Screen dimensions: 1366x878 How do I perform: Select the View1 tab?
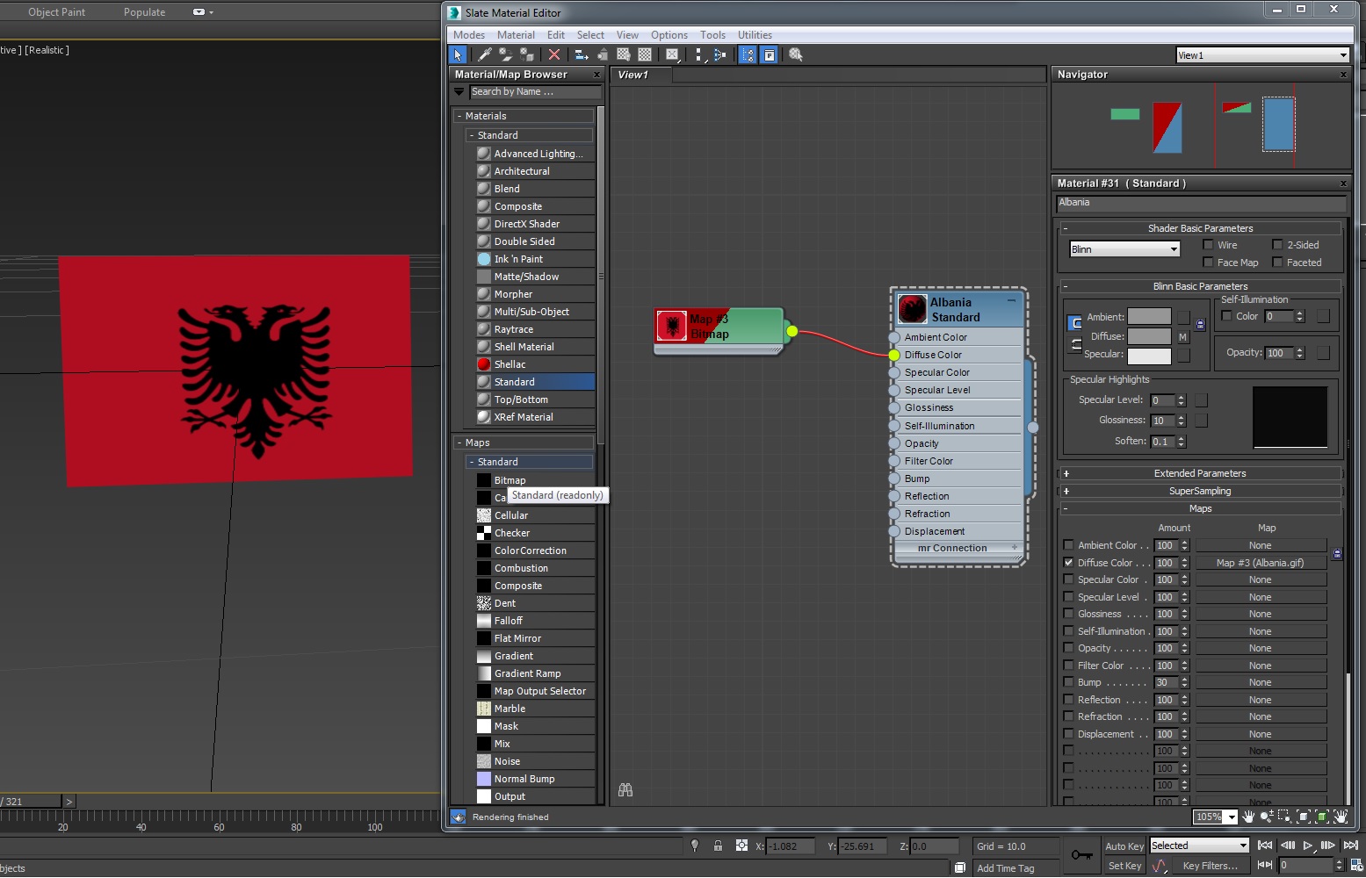[641, 75]
